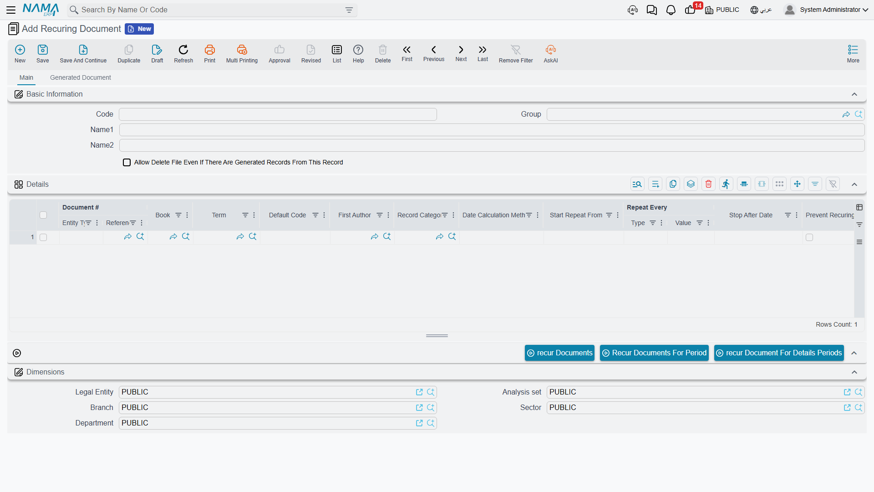Open Default Code column options menu
Viewport: 874px width, 492px height.
[x=324, y=215]
